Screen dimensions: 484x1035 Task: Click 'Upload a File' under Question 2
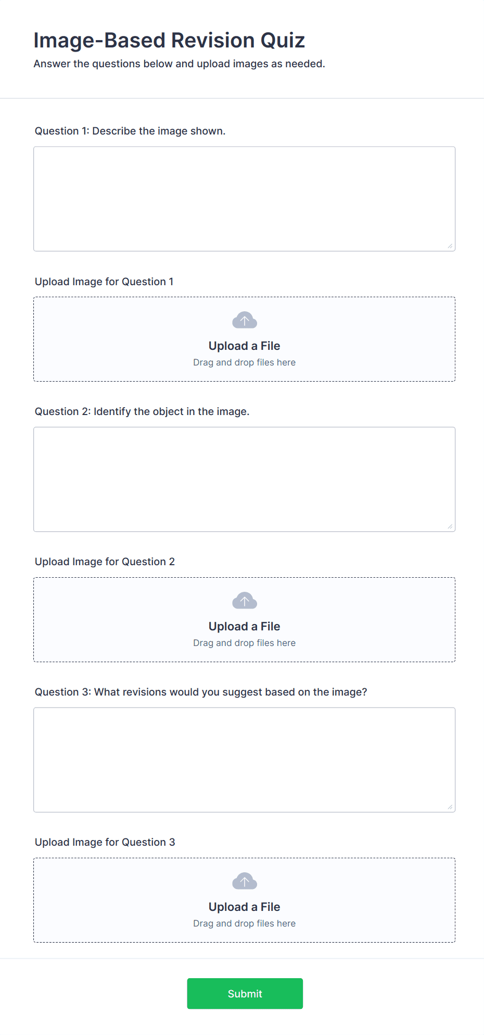[x=244, y=626]
